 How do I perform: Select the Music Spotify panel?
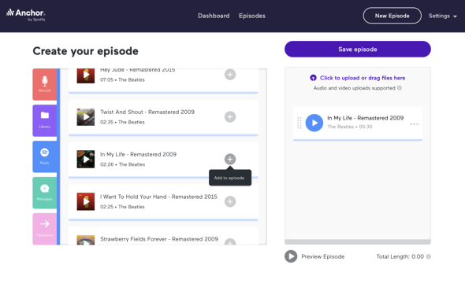[44, 156]
